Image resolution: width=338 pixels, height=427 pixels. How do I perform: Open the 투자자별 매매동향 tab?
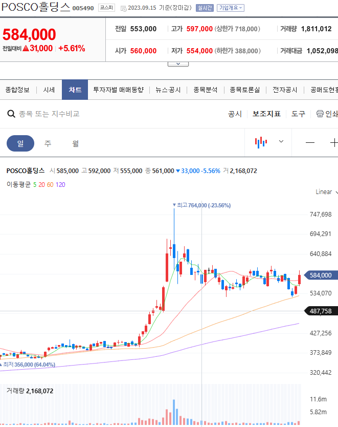pyautogui.click(x=119, y=90)
